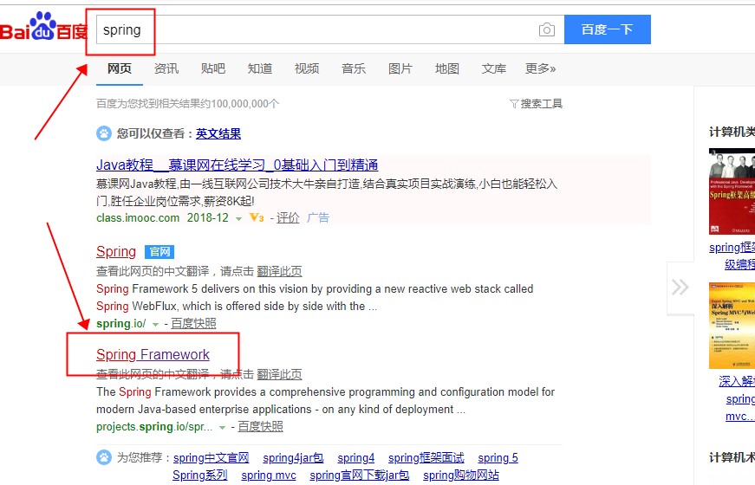Click the Baidu logo

click(x=43, y=28)
